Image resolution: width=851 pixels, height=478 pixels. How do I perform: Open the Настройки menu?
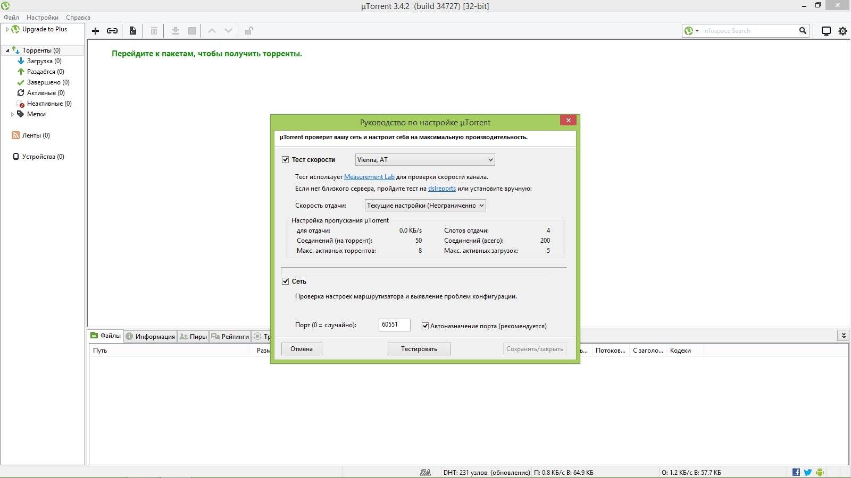(x=43, y=18)
